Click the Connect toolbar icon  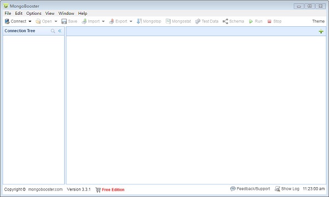pos(7,21)
